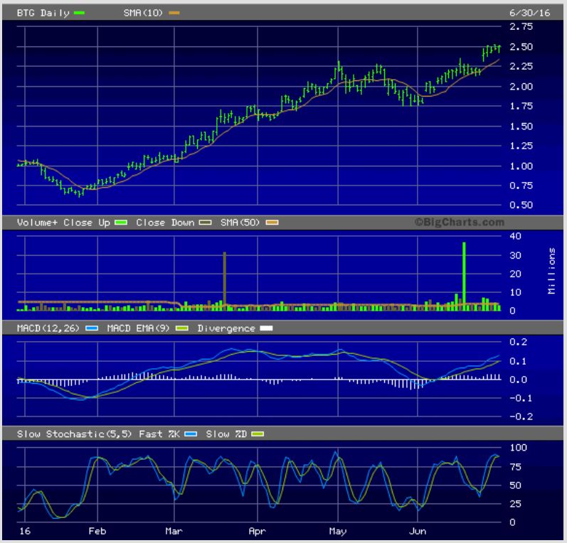Click the 'May' month label on the time axis
The height and width of the screenshot is (543, 567).
pyautogui.click(x=338, y=531)
